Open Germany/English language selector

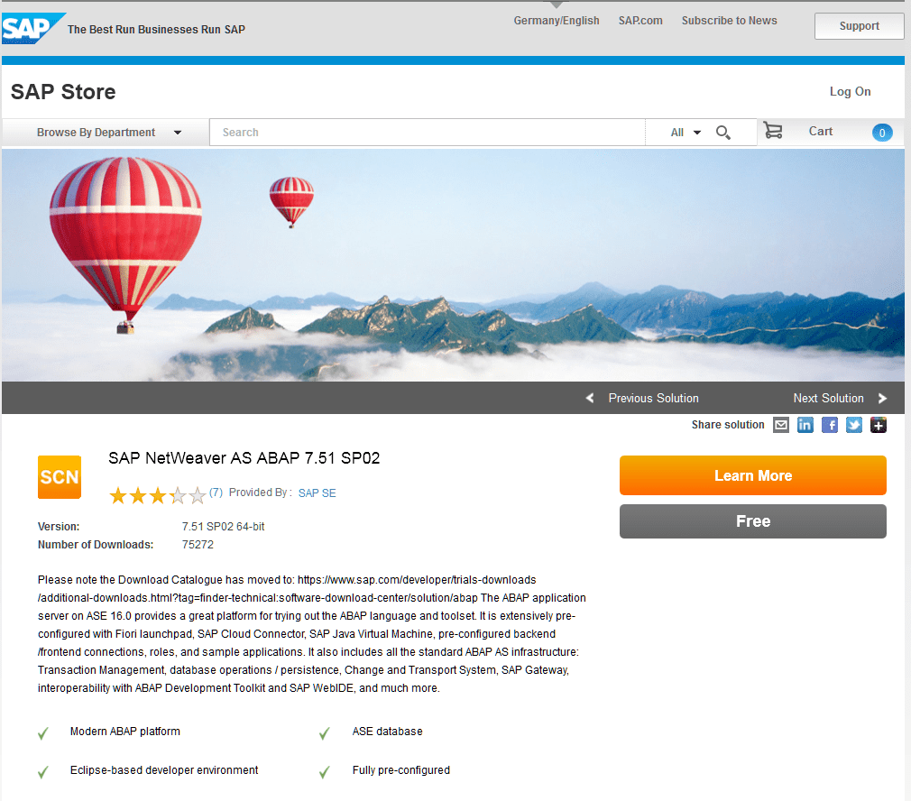[x=556, y=21]
